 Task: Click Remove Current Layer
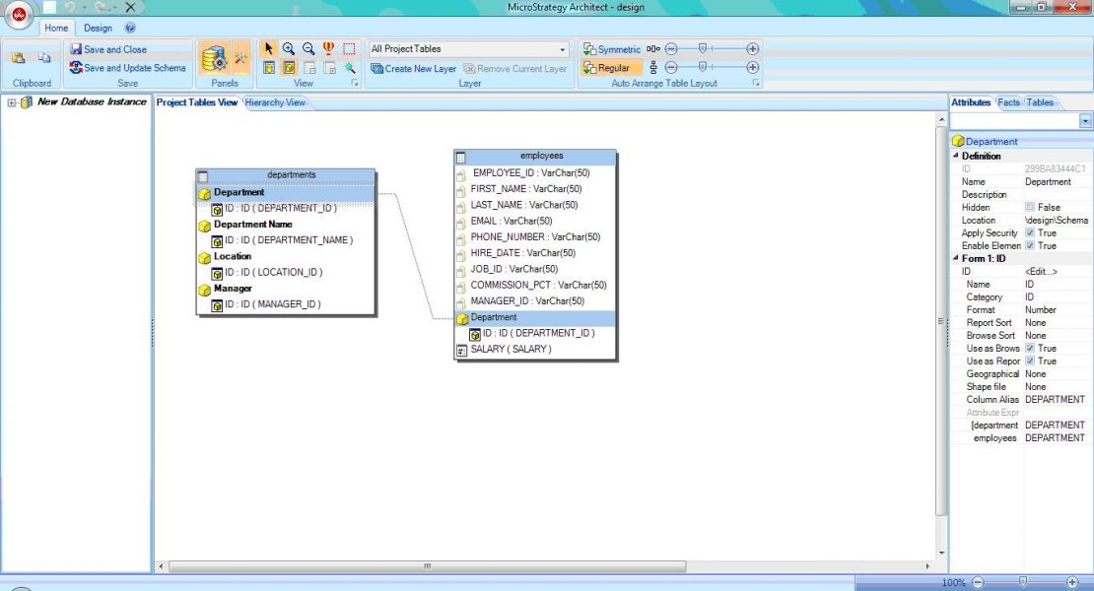tap(515, 68)
